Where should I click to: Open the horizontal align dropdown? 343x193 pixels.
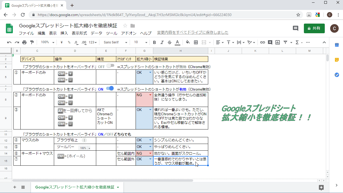coord(220,42)
